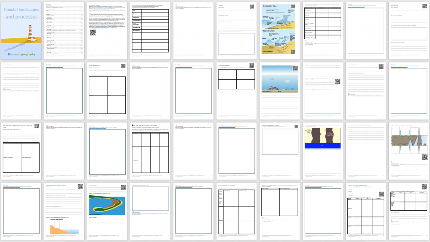Open the Waves worksheet page thumbnail

coord(236,31)
